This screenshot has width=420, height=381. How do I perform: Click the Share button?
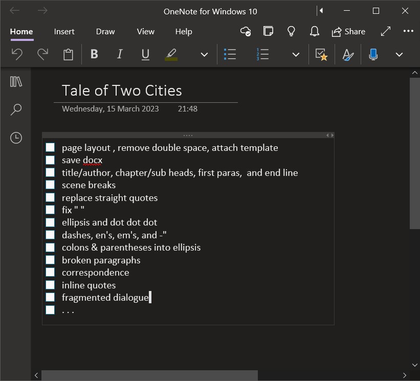348,32
